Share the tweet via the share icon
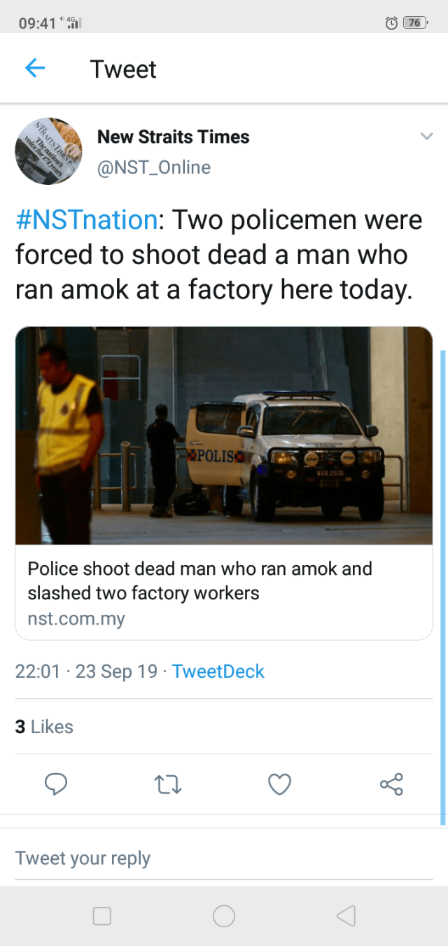 (x=391, y=784)
